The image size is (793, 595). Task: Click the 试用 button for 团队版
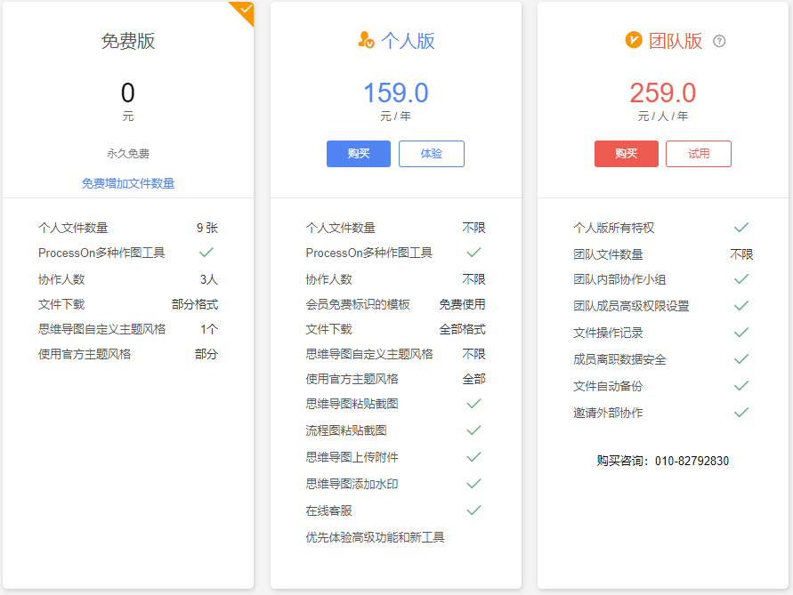click(699, 154)
